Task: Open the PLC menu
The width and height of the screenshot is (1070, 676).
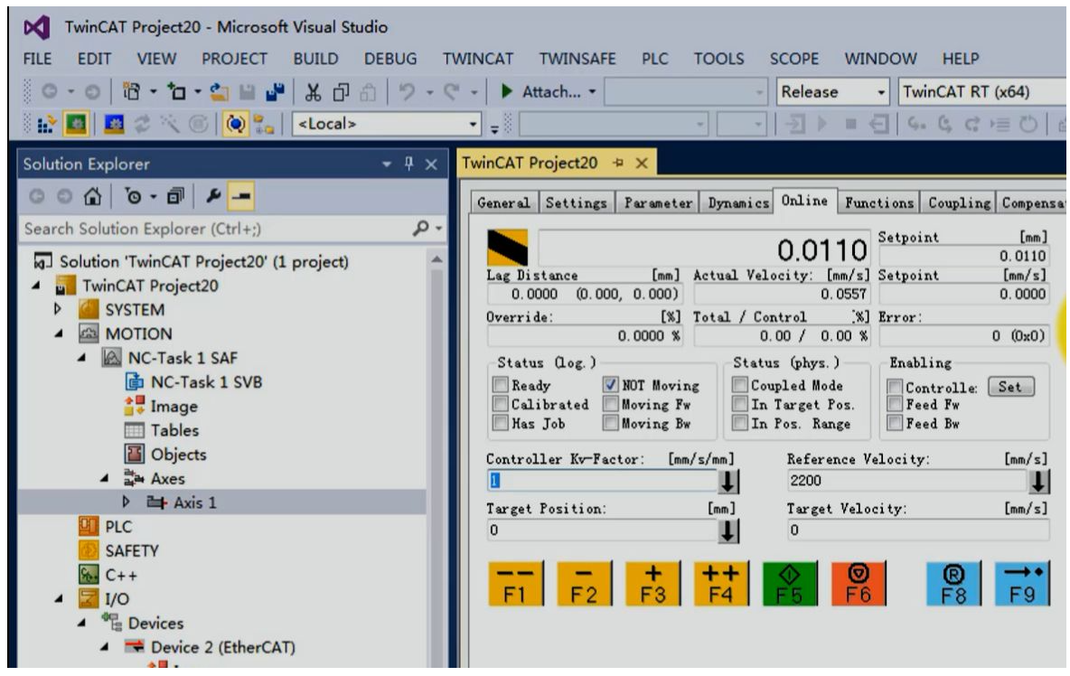Action: tap(655, 59)
